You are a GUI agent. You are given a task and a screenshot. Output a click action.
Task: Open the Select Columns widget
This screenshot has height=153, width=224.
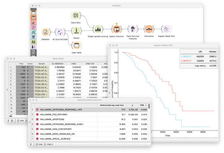[x=116, y=29]
